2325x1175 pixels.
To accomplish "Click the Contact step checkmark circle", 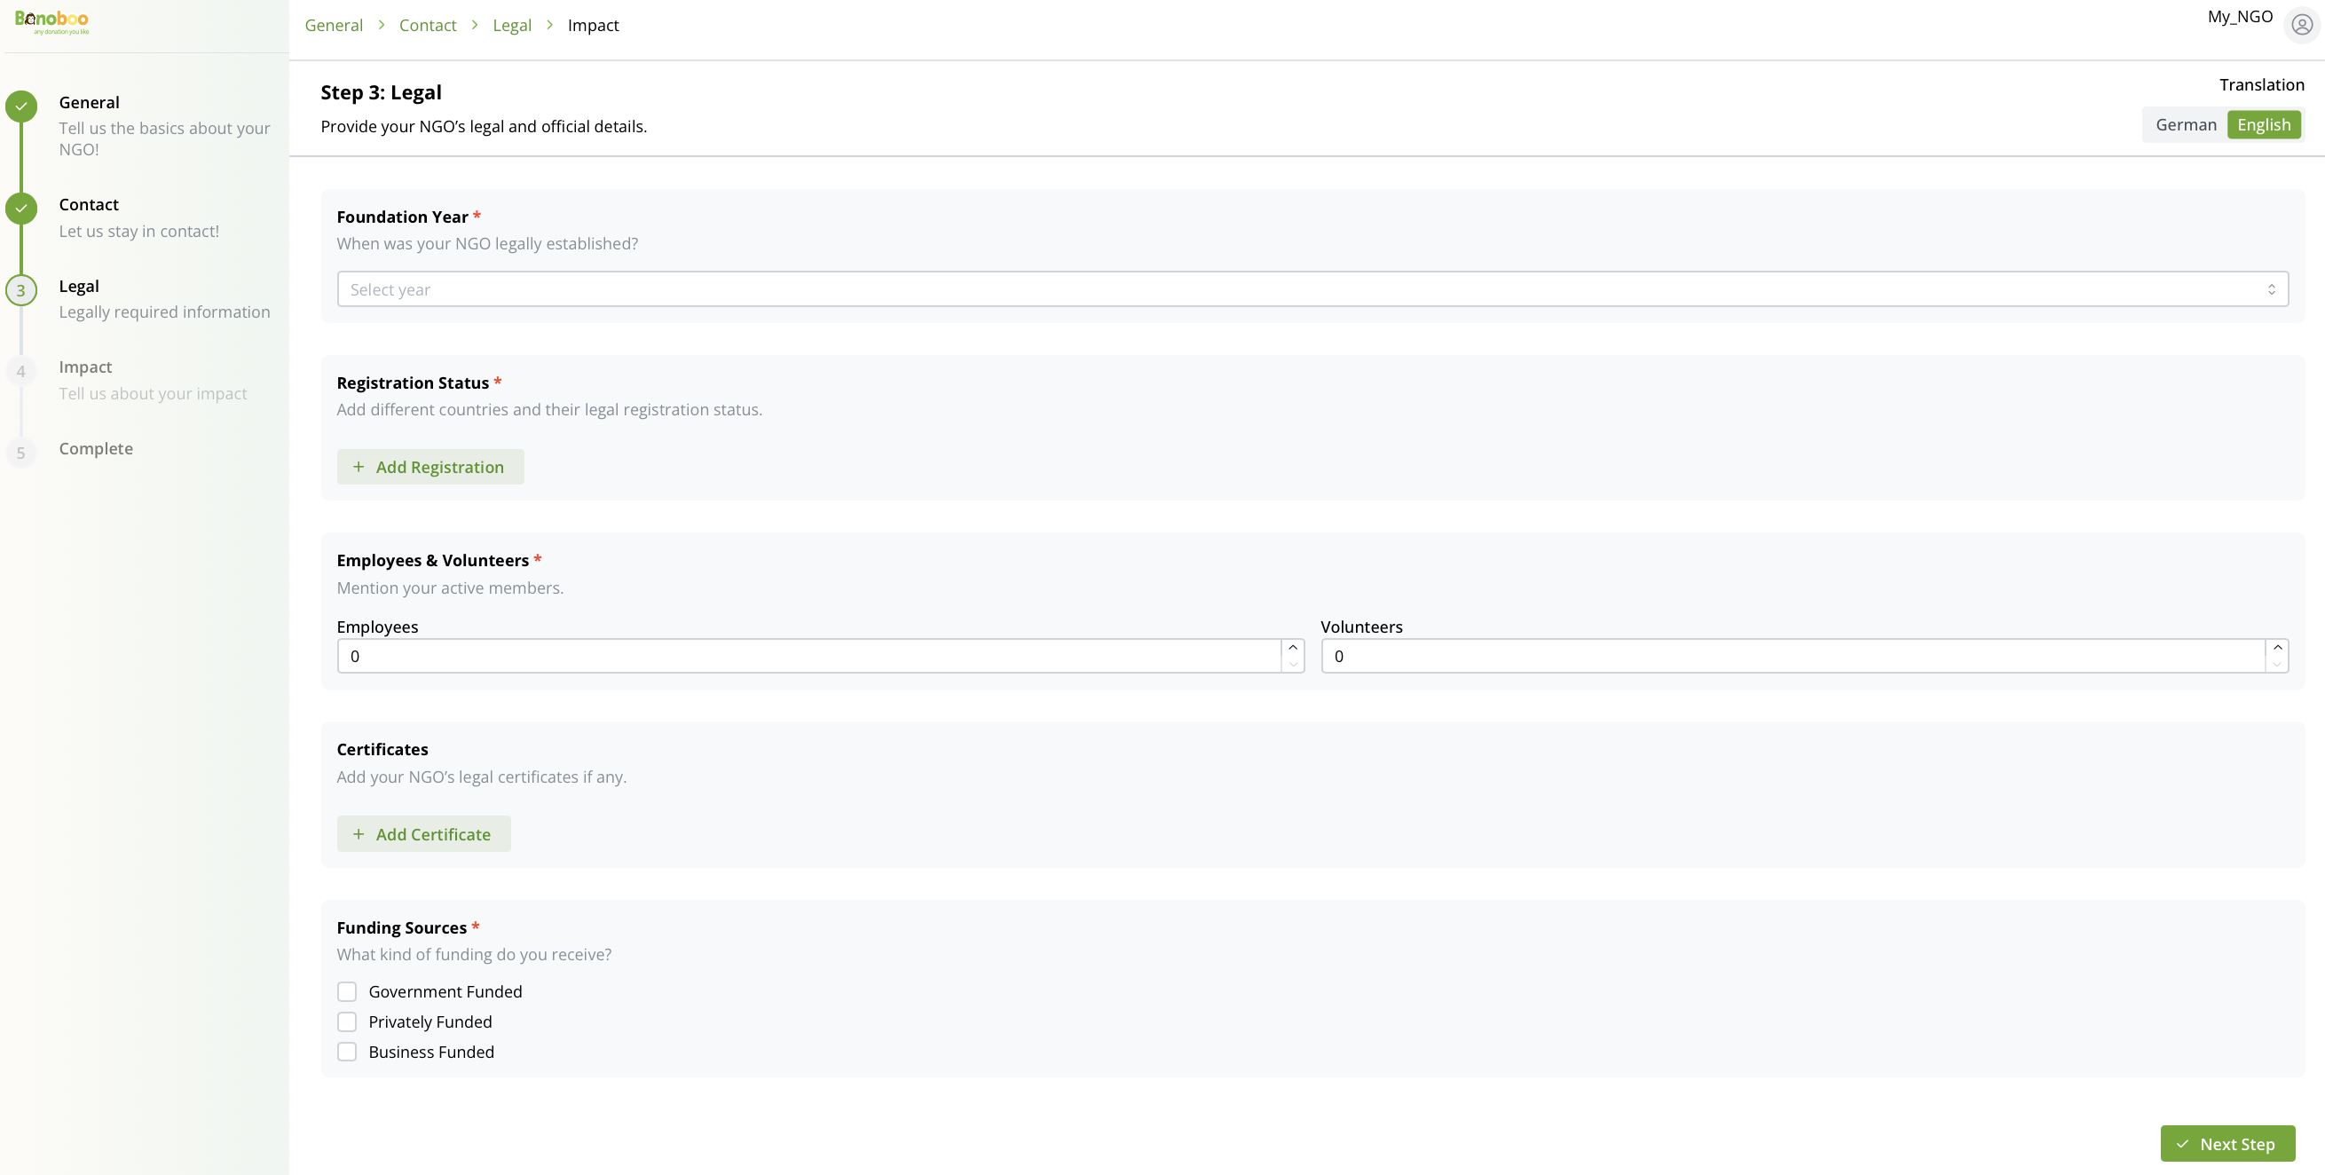I will [x=20, y=208].
